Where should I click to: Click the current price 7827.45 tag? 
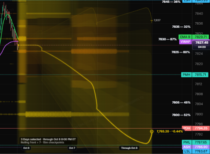coord(202,42)
